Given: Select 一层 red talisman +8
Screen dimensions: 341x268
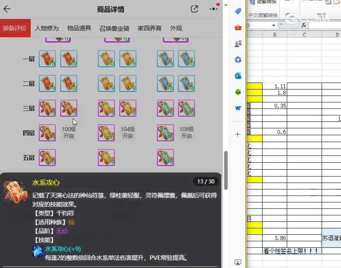Looking at the screenshot, I should [47, 59].
